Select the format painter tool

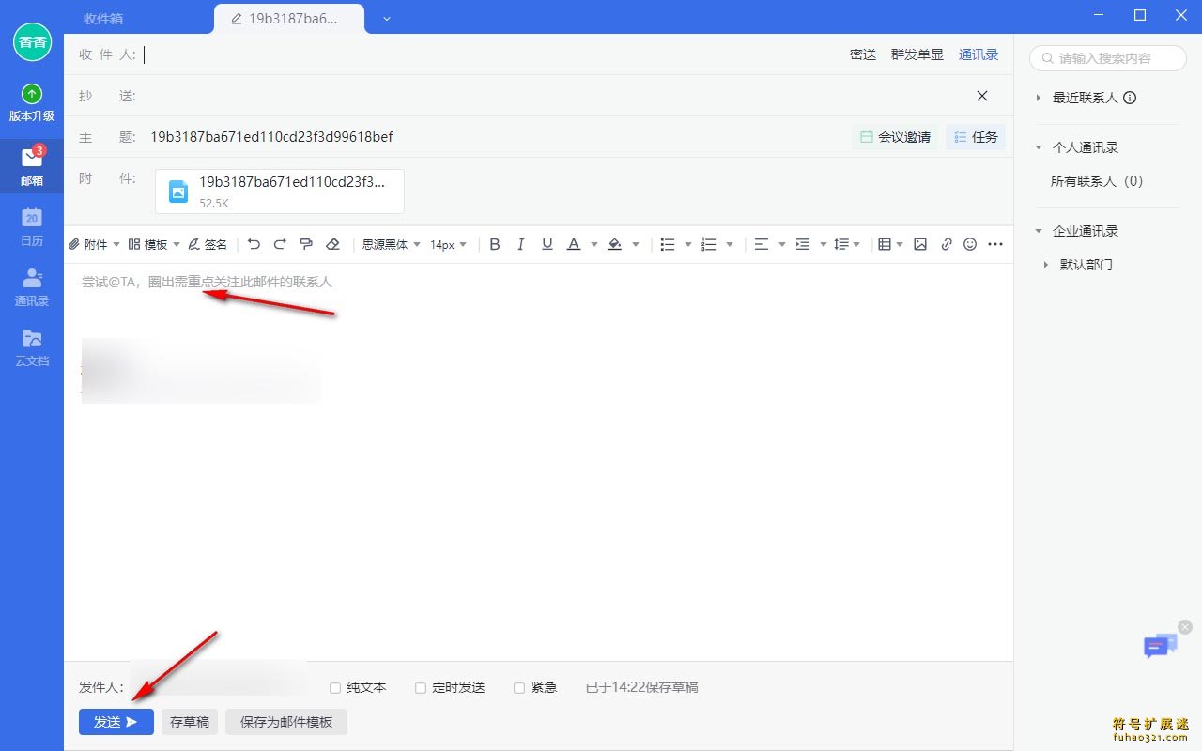pyautogui.click(x=306, y=244)
